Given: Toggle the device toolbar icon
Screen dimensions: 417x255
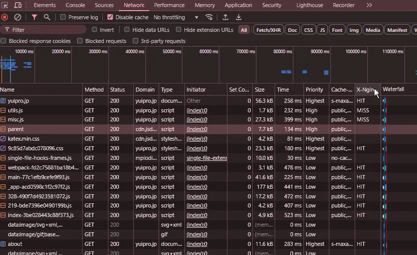Looking at the screenshot, I should click(x=18, y=5).
